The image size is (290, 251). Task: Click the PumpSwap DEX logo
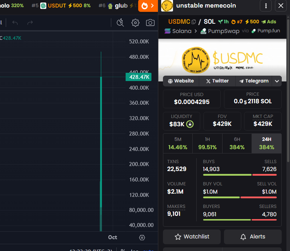click(x=204, y=31)
